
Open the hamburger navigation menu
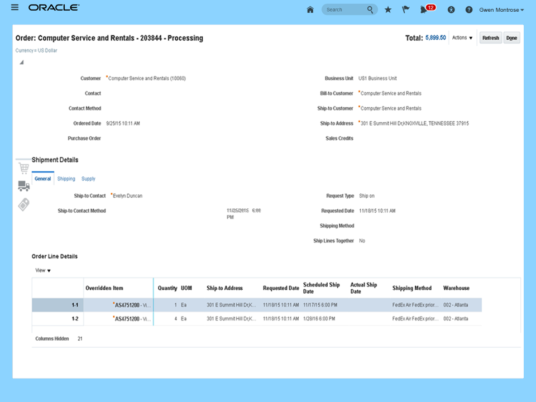point(15,7)
